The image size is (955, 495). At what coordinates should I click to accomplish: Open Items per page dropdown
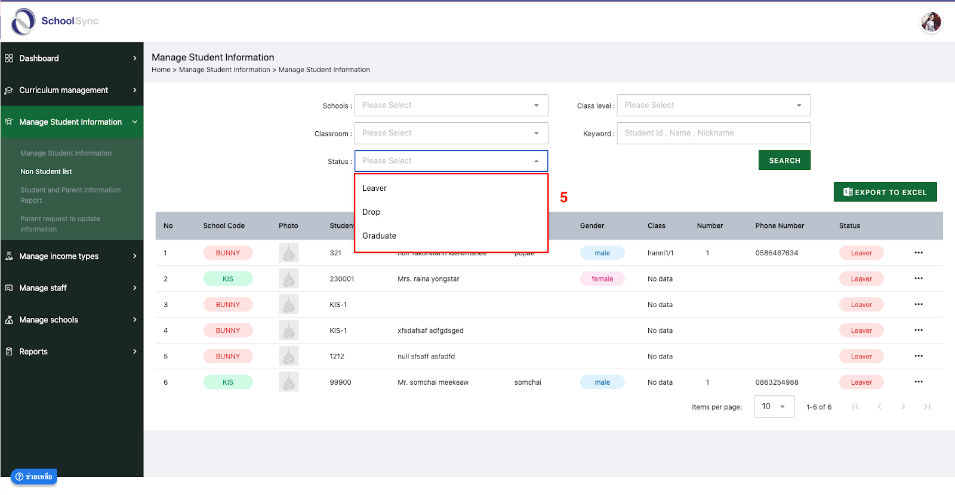pyautogui.click(x=774, y=407)
